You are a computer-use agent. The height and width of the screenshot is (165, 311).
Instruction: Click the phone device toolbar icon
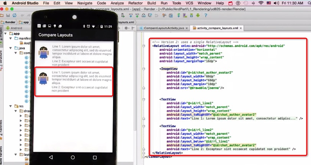click(x=123, y=15)
